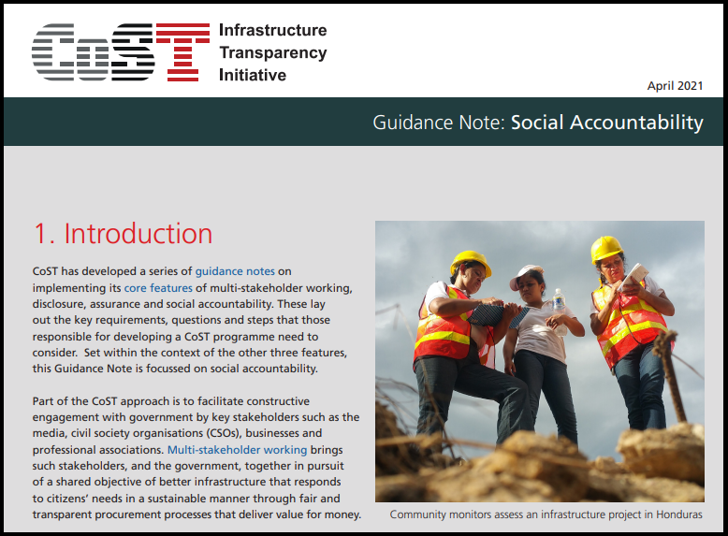Click the community monitors photo
Viewport: 728px width, 536px height.
(540, 361)
